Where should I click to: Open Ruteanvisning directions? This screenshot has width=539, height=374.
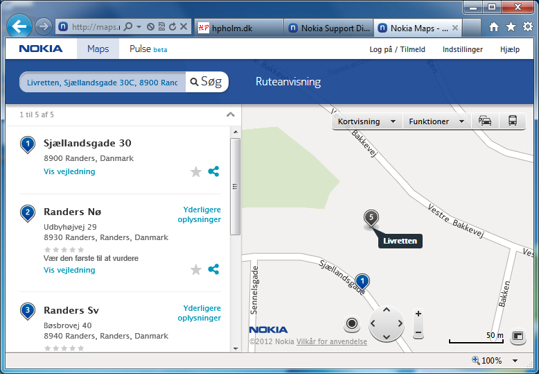click(x=288, y=82)
